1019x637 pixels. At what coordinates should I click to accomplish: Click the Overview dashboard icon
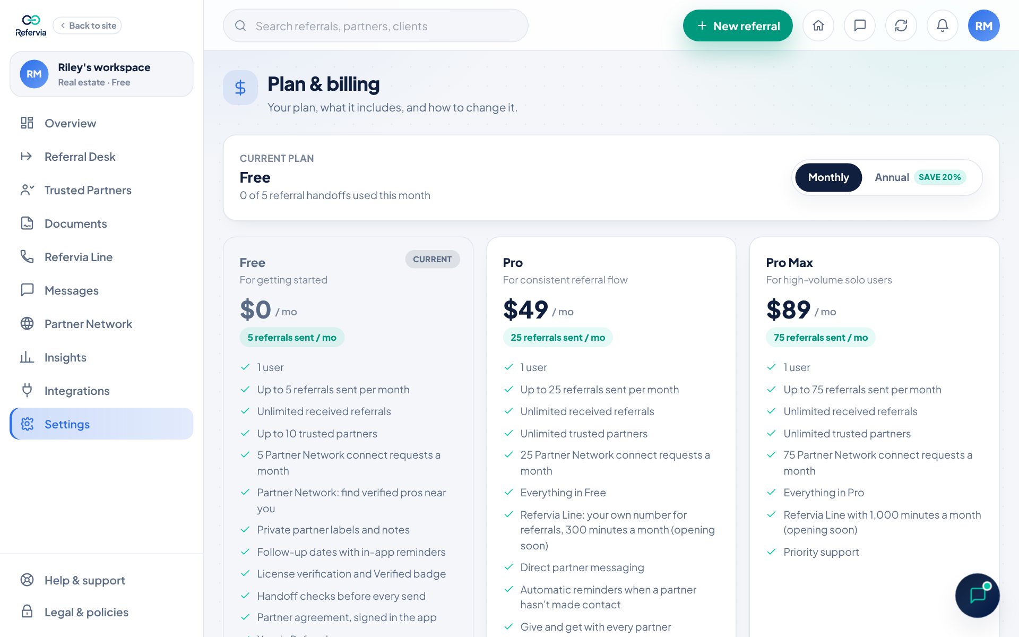(x=27, y=123)
